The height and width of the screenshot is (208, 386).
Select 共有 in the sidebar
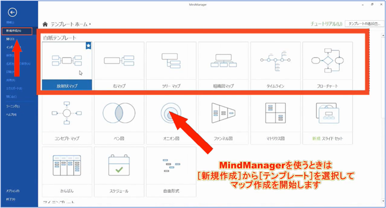tap(11, 80)
